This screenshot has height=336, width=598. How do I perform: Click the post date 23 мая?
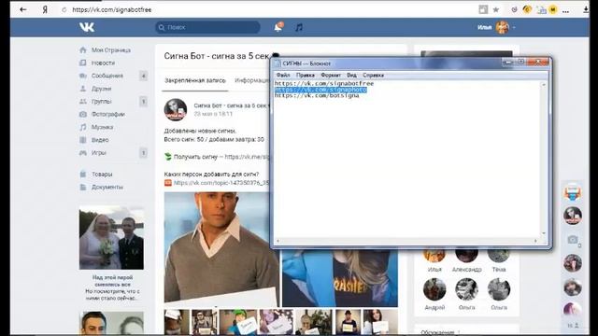213,114
